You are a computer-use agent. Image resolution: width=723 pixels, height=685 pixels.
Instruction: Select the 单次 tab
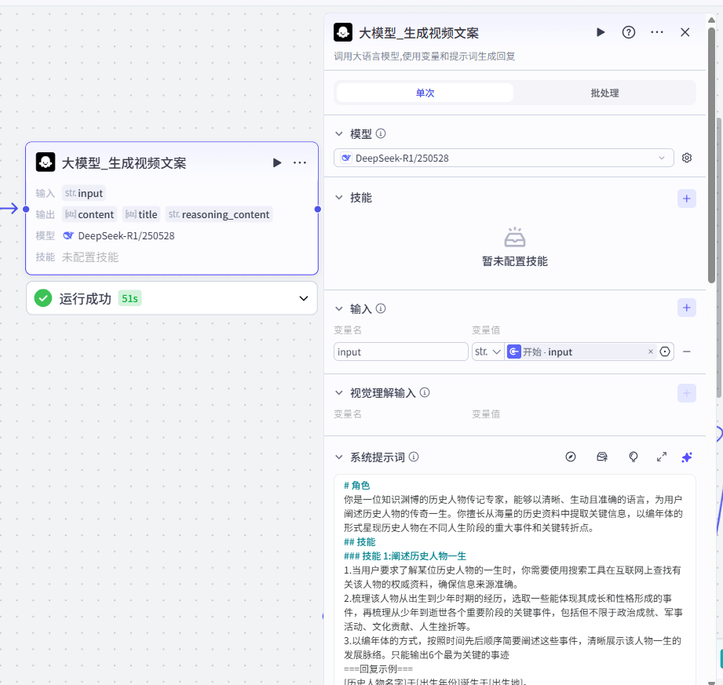point(425,93)
